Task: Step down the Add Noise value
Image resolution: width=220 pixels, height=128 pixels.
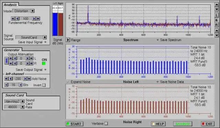Action: (11, 79)
